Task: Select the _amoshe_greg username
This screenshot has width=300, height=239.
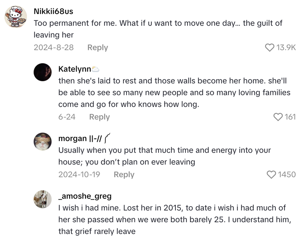Action: click(x=85, y=196)
